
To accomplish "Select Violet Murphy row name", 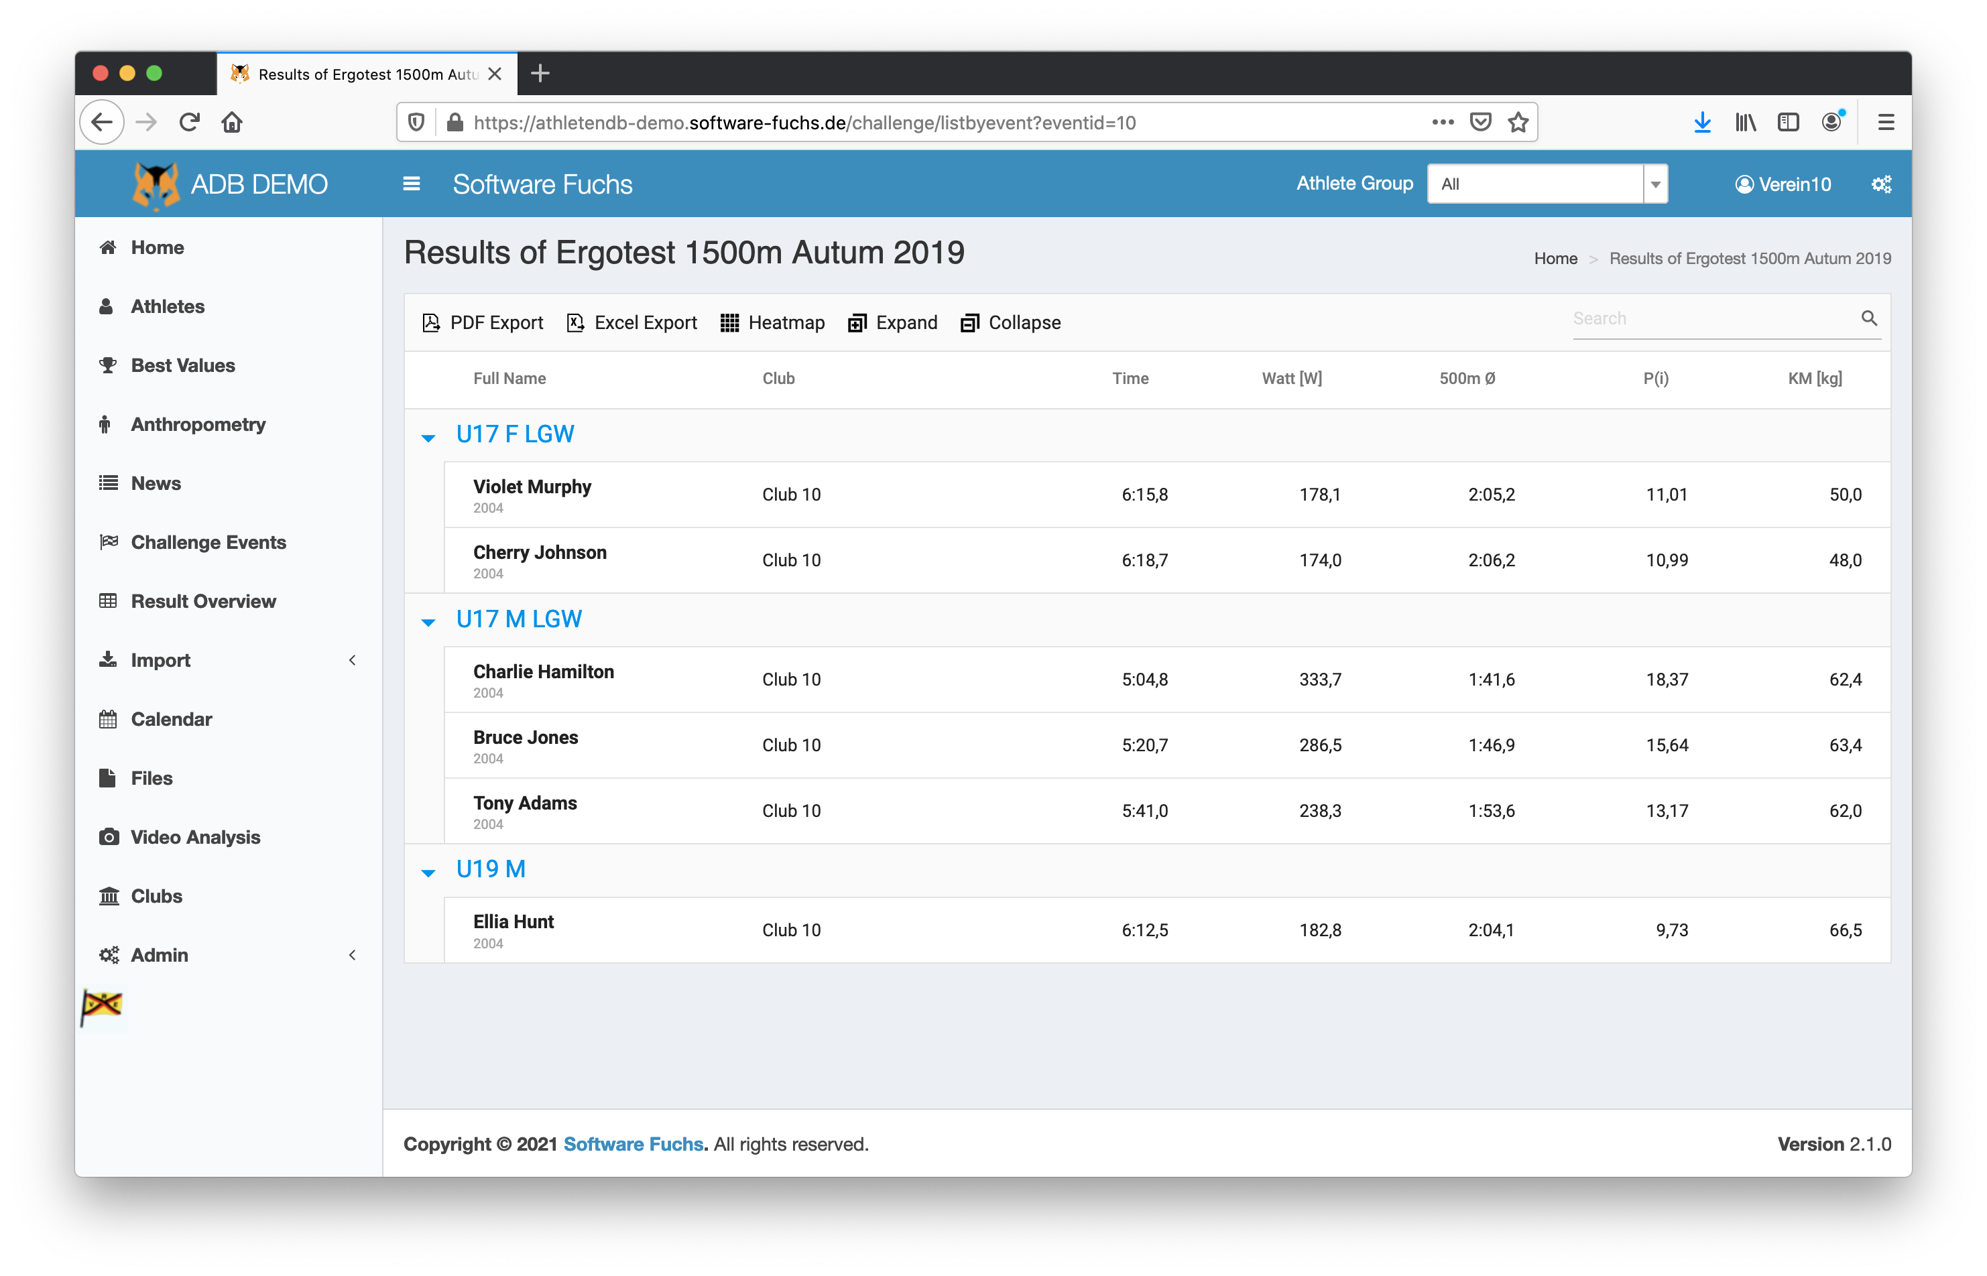I will tap(532, 487).
